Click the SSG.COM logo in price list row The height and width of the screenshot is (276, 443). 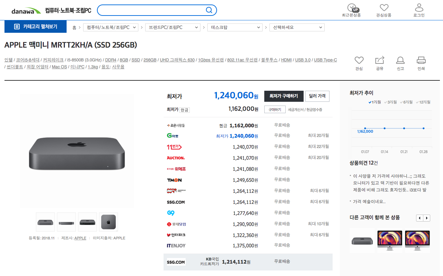(176, 202)
